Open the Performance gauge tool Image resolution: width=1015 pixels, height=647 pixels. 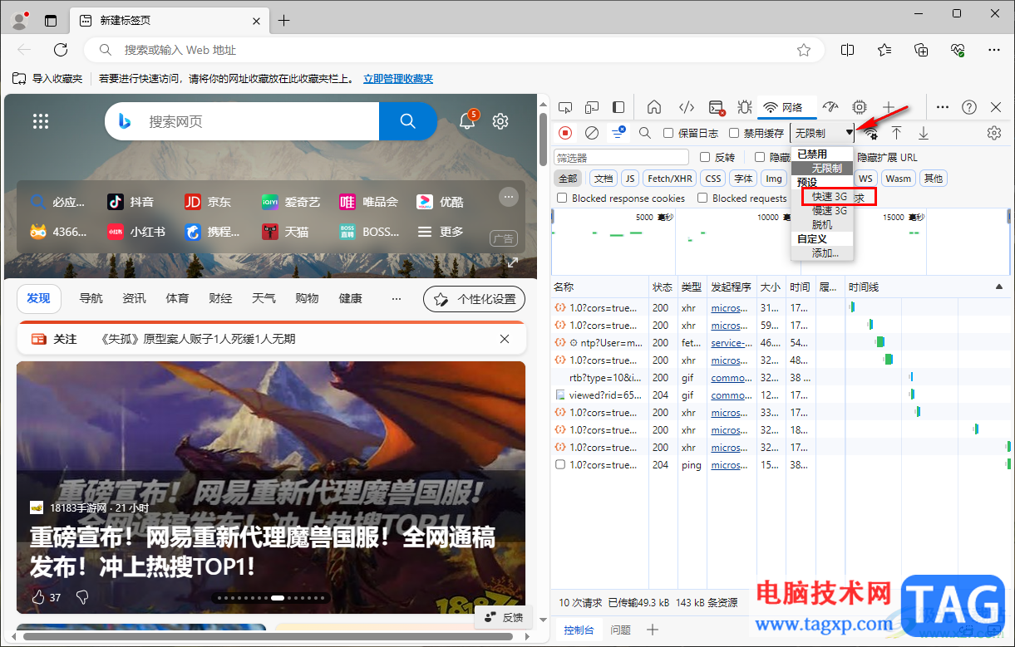pyautogui.click(x=830, y=107)
